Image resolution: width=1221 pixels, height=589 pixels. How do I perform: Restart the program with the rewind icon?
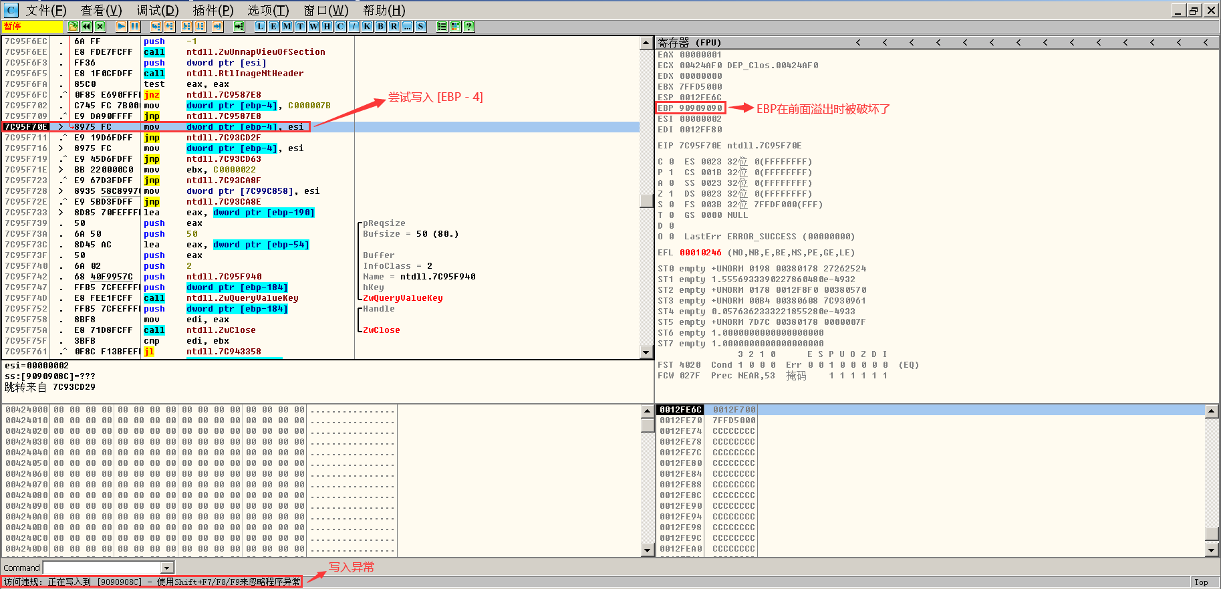86,27
